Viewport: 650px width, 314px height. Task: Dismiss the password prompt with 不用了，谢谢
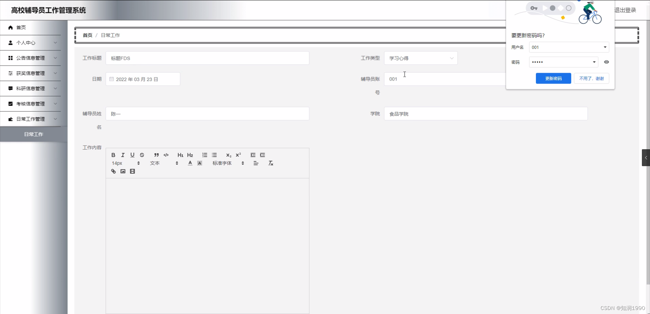591,78
